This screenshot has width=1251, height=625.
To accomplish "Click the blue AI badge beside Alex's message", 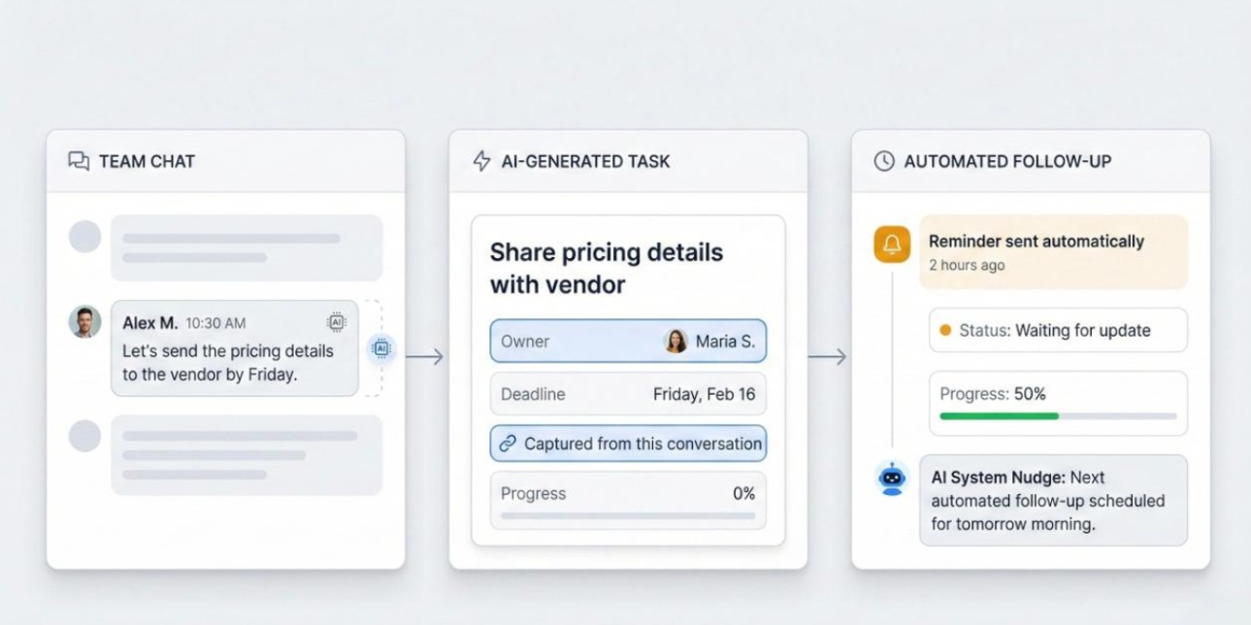I will tap(381, 347).
